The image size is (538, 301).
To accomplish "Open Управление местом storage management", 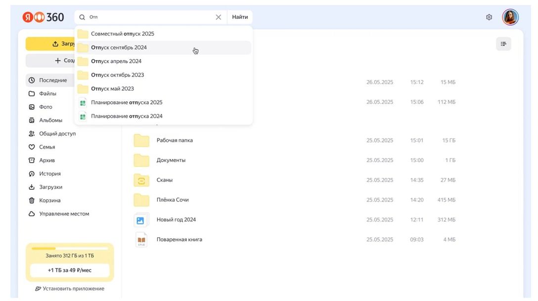I will 64,214.
